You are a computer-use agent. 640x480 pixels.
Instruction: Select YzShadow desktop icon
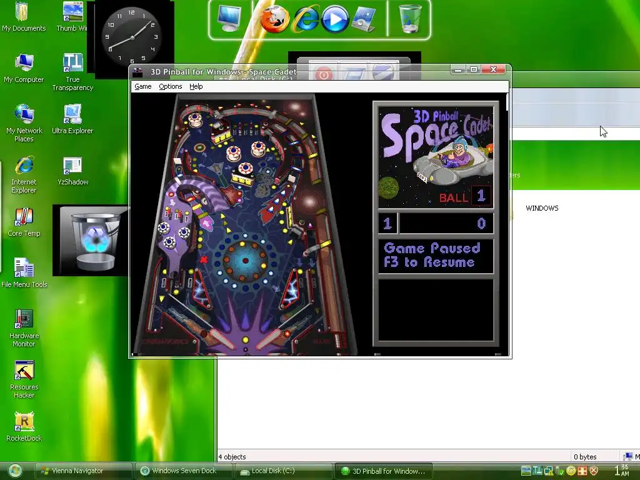(x=72, y=171)
